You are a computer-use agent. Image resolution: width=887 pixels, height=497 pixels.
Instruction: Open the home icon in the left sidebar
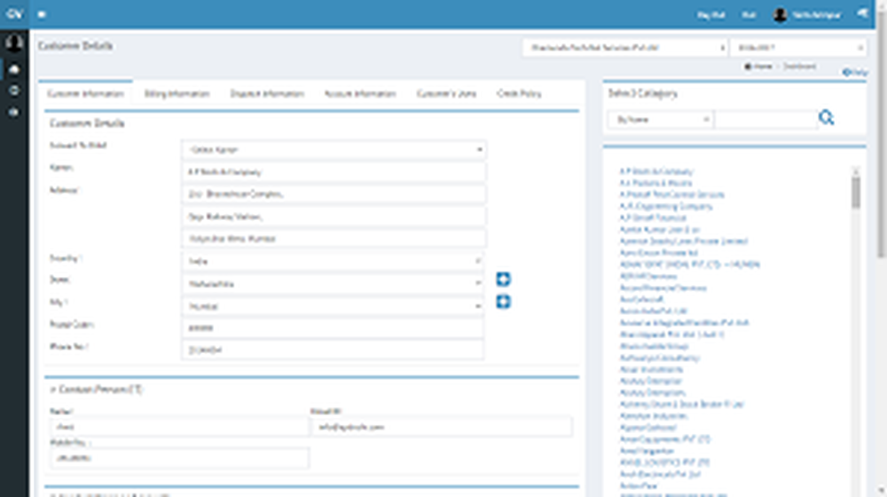click(x=15, y=69)
